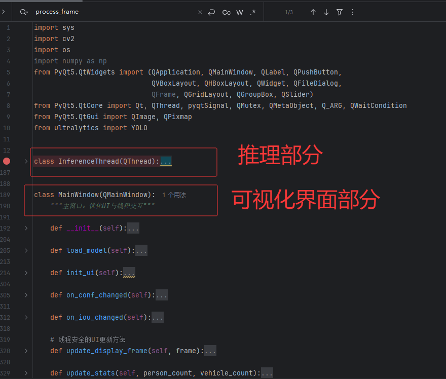446x379 pixels.
Task: Open more search options menu
Action: tap(353, 12)
